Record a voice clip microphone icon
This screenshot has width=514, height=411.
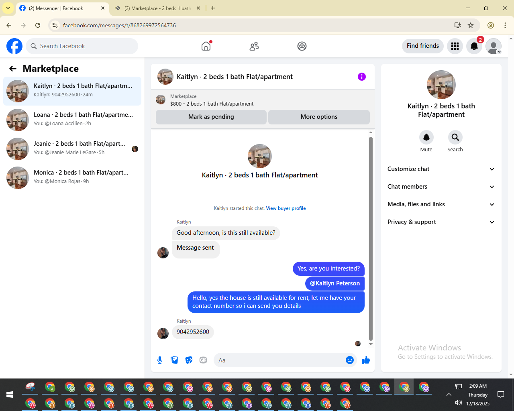pos(160,360)
